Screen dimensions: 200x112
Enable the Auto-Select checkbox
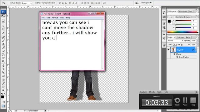click(x=11, y=3)
